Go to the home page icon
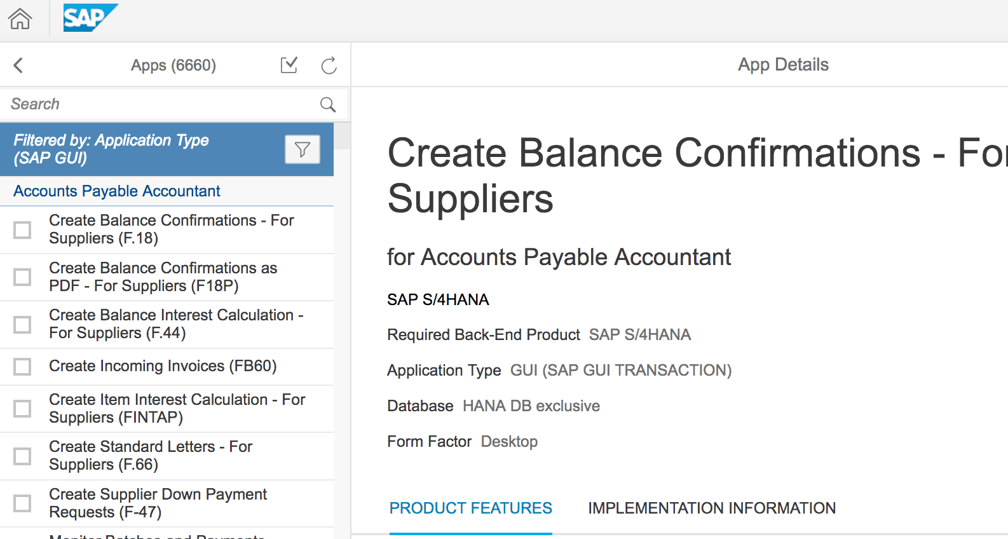 [x=20, y=18]
